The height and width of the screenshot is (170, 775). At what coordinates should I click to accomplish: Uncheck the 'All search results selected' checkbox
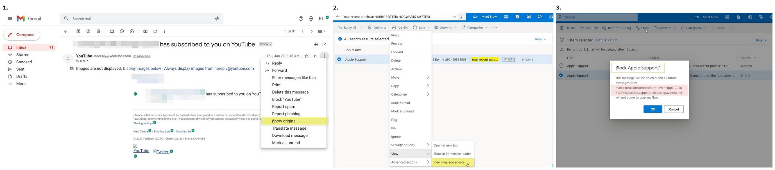click(x=340, y=39)
